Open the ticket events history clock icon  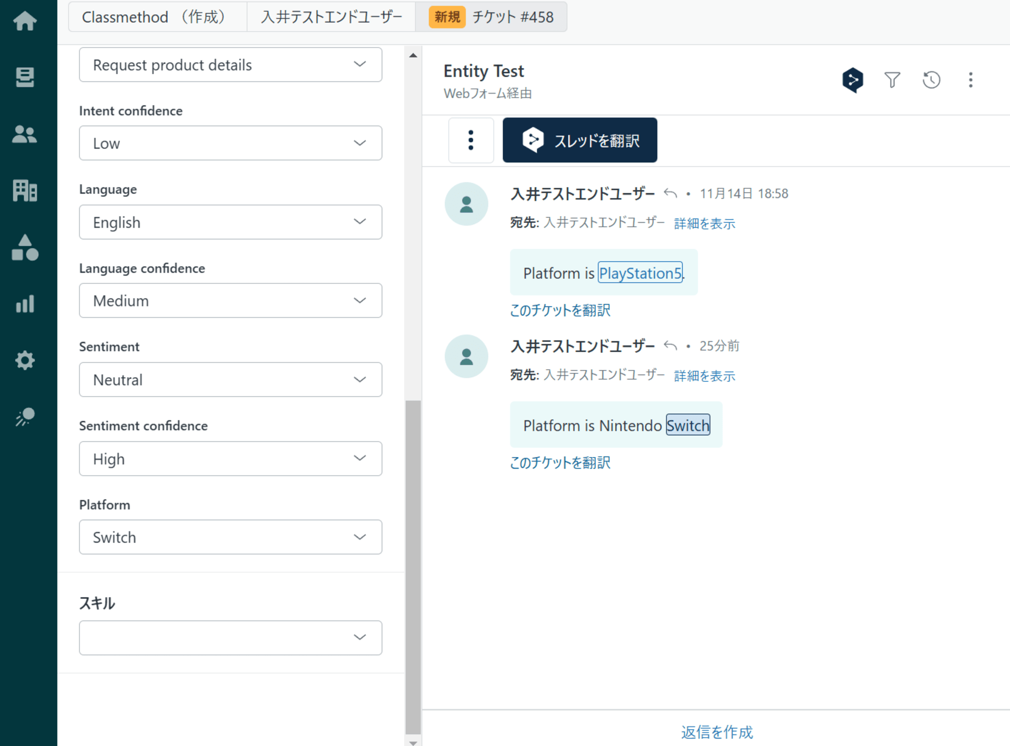931,80
